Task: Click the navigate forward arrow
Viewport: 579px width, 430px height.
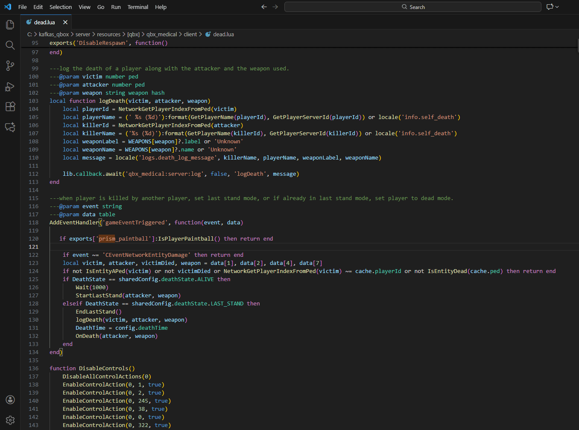Action: tap(275, 7)
